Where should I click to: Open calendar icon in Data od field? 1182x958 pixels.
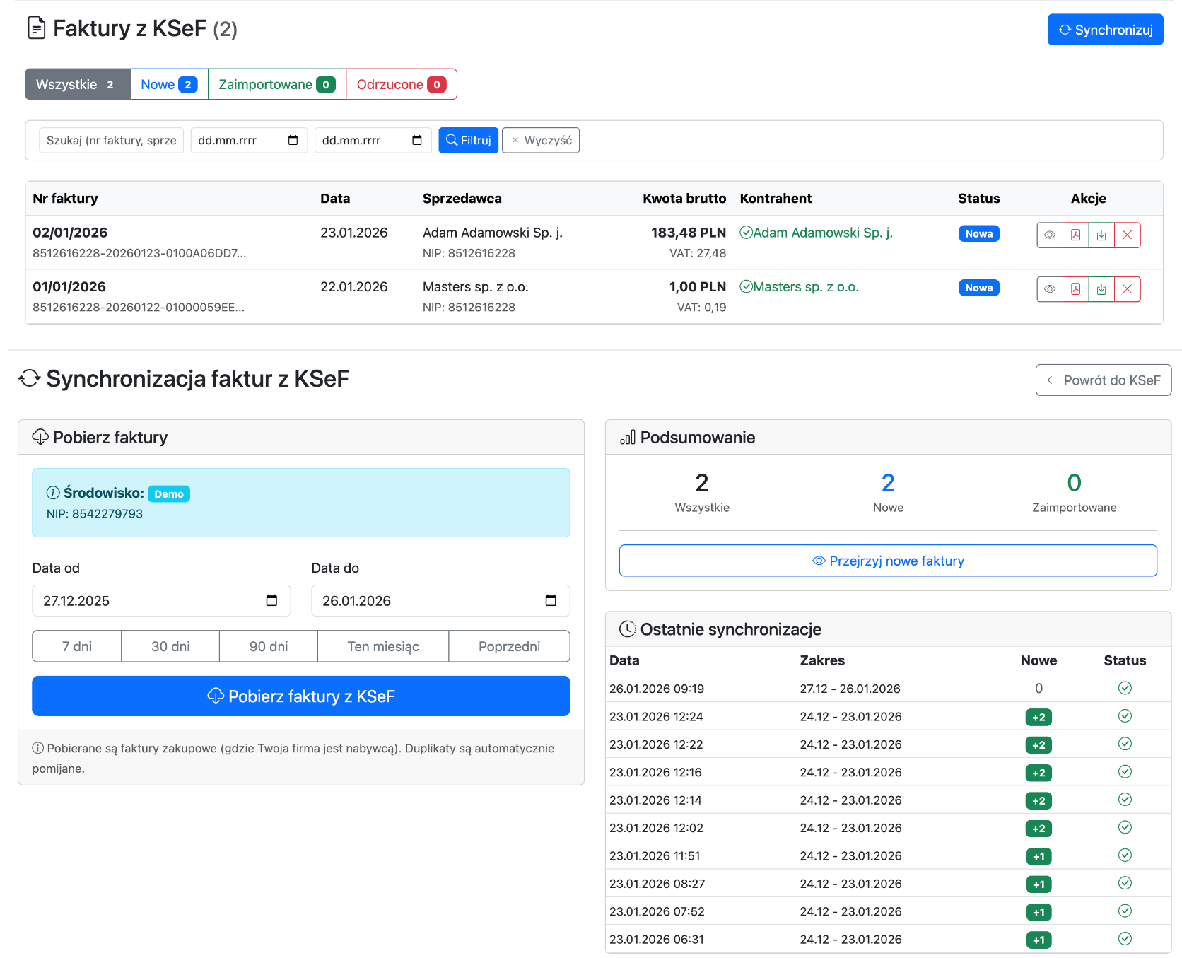coord(271,600)
